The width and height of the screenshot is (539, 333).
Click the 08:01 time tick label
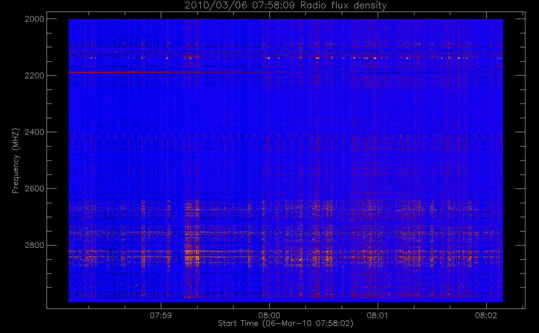[378, 315]
